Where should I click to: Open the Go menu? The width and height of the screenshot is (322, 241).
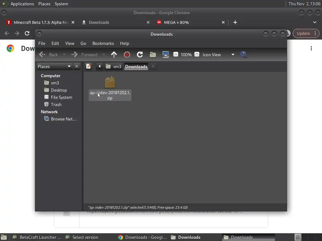tap(83, 43)
